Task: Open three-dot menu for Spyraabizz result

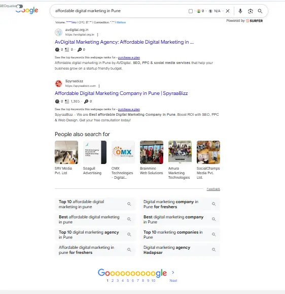Action: [x=99, y=86]
